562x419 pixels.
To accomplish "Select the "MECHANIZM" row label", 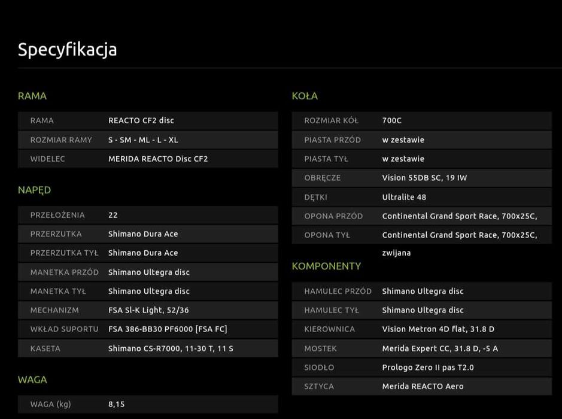I will (54, 310).
